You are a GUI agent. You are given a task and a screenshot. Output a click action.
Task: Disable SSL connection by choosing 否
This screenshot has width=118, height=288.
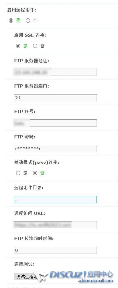pyautogui.click(x=35, y=46)
